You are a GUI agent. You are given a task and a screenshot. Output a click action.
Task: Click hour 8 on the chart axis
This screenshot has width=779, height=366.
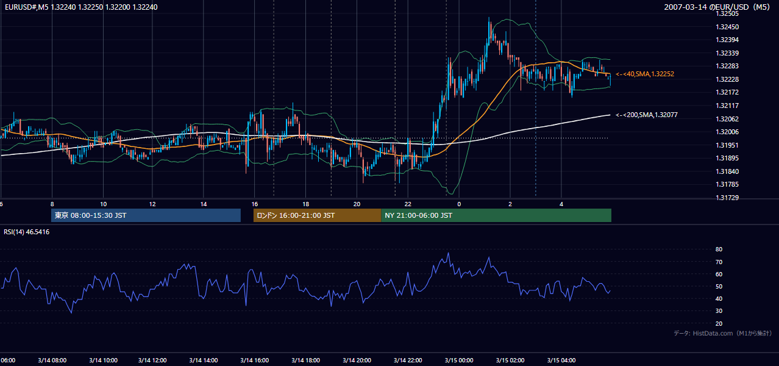click(52, 204)
